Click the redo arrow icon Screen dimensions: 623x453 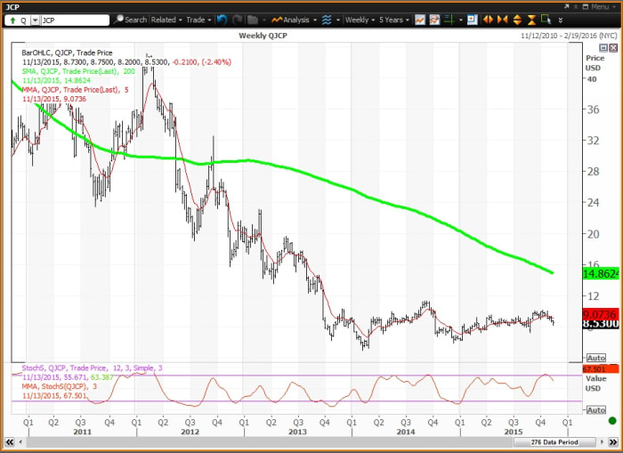[x=236, y=20]
